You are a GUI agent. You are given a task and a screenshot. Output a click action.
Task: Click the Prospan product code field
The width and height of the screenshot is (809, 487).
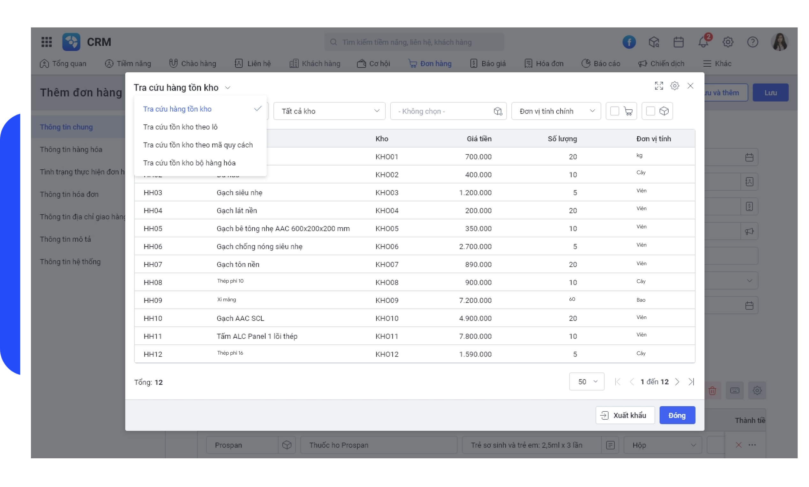[x=242, y=445]
